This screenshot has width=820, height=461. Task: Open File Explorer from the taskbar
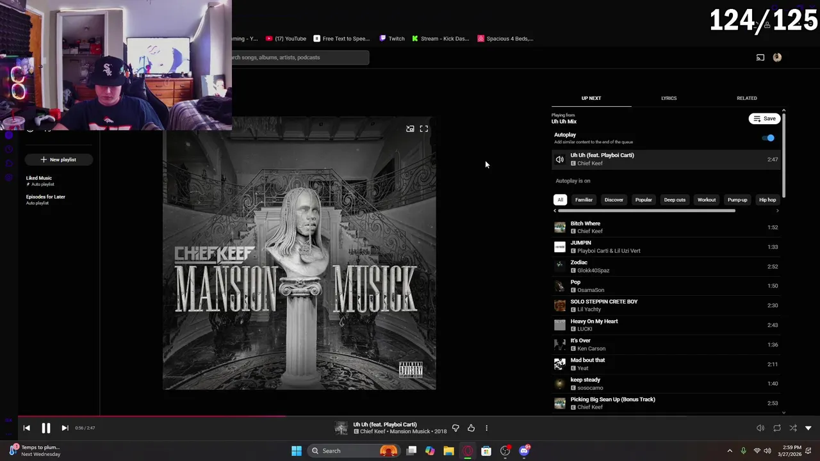(x=448, y=451)
